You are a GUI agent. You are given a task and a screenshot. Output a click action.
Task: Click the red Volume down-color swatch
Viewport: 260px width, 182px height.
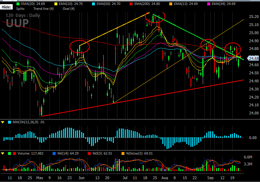click(x=14, y=153)
